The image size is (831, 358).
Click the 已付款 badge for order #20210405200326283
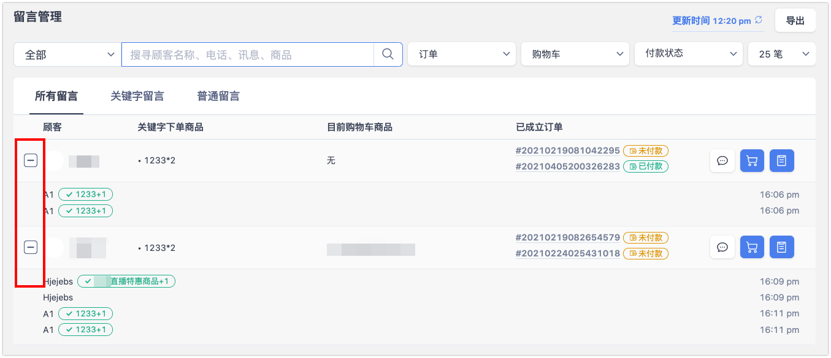[x=646, y=166]
